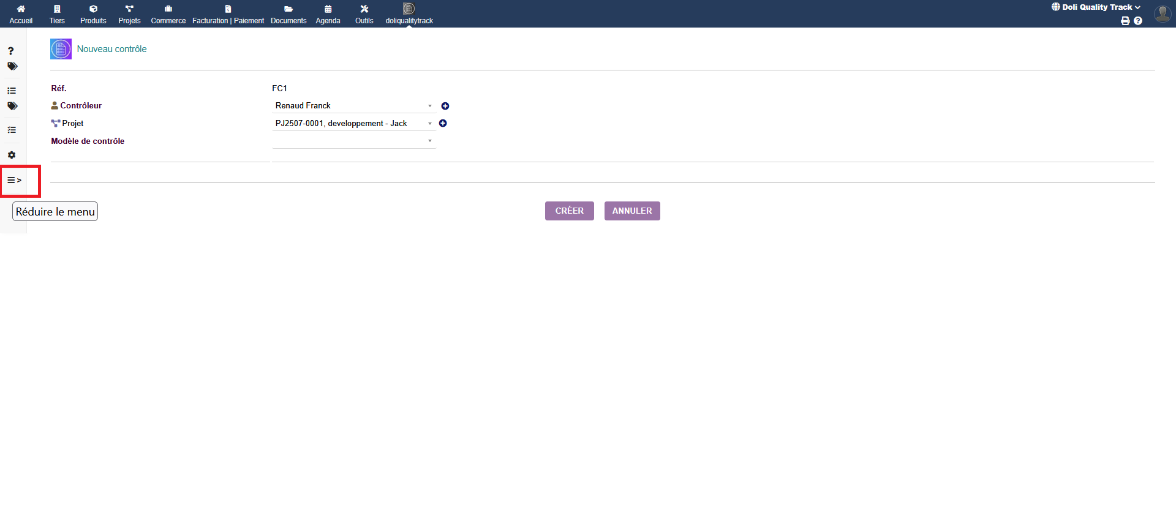Open the Contrôleur dropdown showing Renaud Franck
Image resolution: width=1176 pixels, height=529 pixels.
pos(353,106)
